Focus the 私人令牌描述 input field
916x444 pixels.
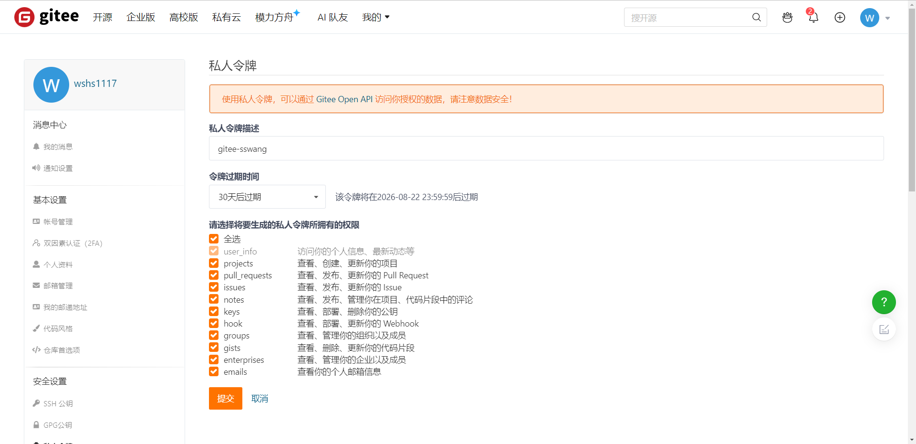coord(546,148)
